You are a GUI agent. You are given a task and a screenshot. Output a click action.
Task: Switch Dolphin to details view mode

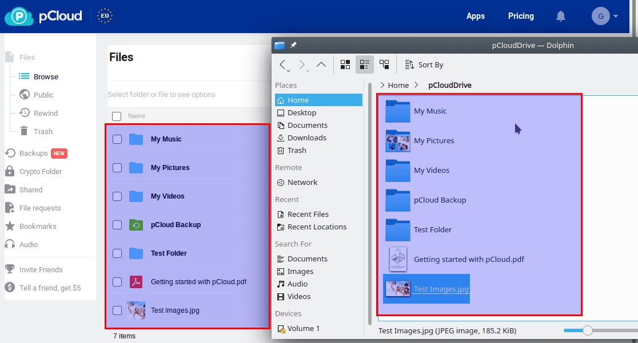click(x=365, y=64)
